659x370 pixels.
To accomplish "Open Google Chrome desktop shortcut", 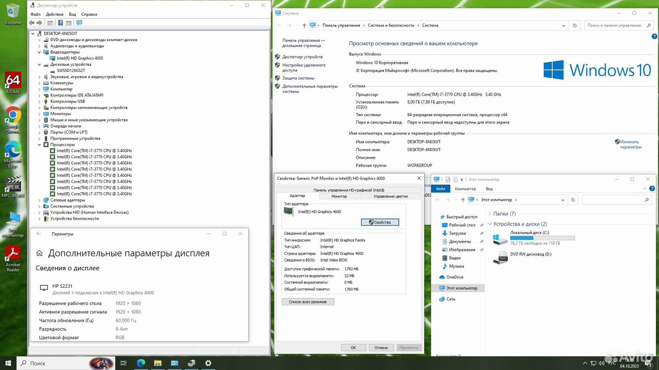I will click(13, 120).
